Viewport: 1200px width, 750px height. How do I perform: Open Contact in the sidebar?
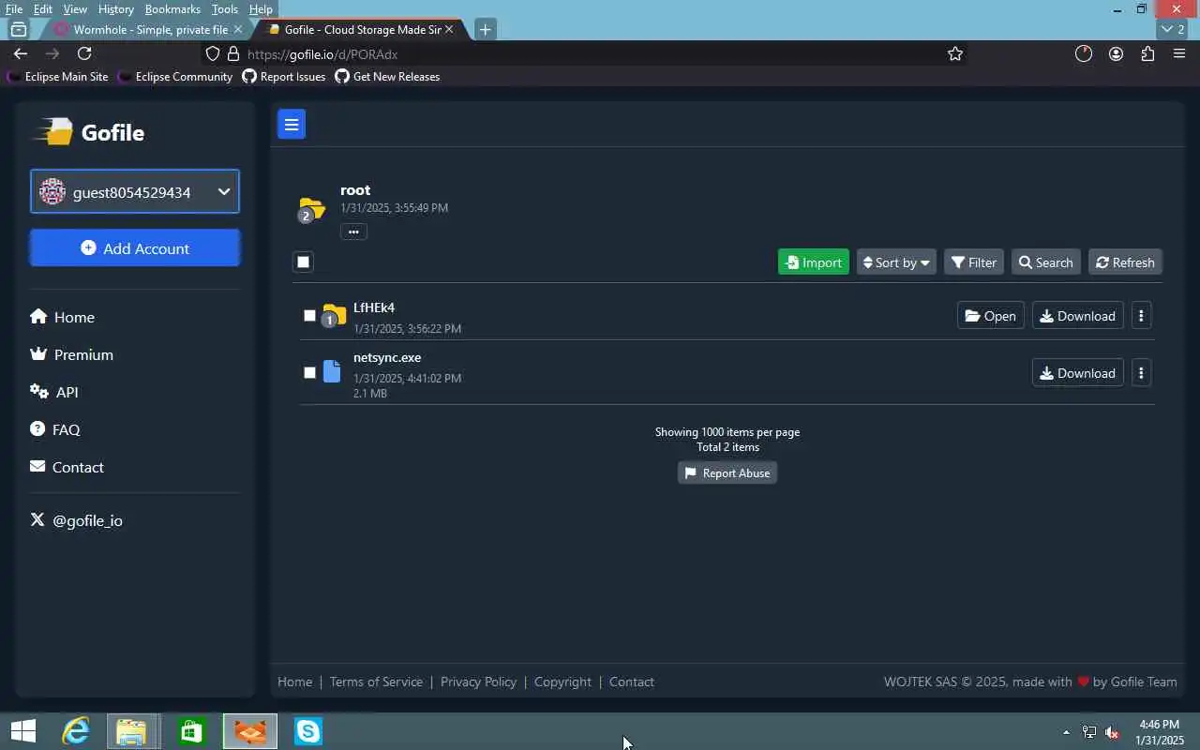coord(67,467)
